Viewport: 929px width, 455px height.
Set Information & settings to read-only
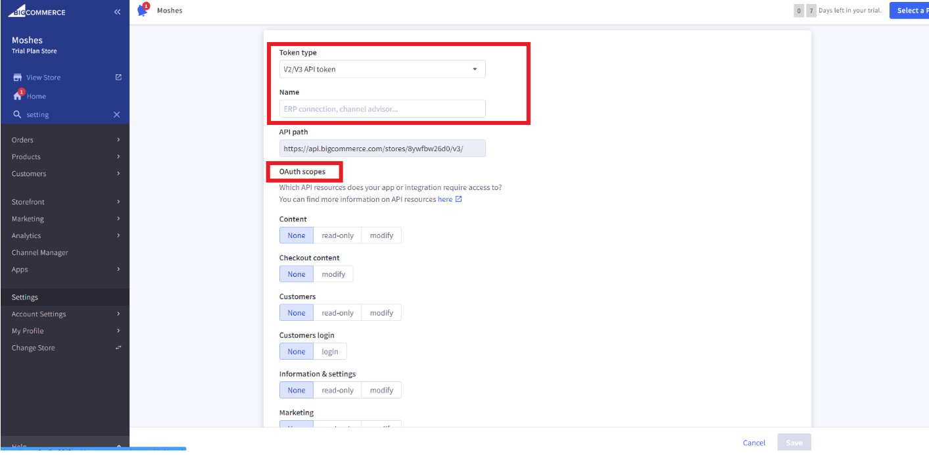click(x=337, y=391)
